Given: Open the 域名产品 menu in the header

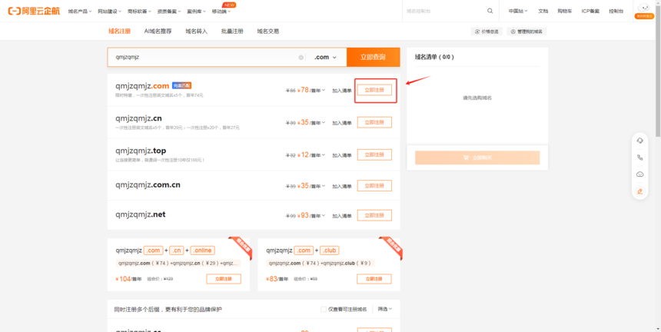Looking at the screenshot, I should pyautogui.click(x=79, y=12).
